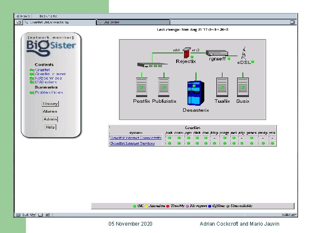Image resolution: width=311 pixels, height=233 pixels.
Task: Open the Admin button
Action: pos(50,119)
